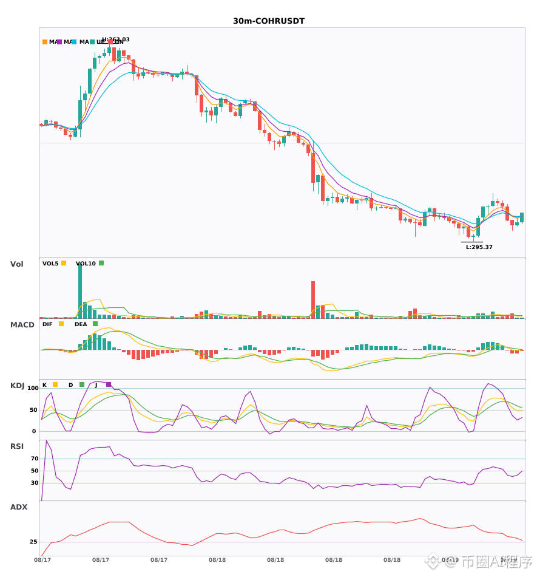Viewport: 537px width, 577px height.
Task: Click the green D legend swatch
Action: 82,384
